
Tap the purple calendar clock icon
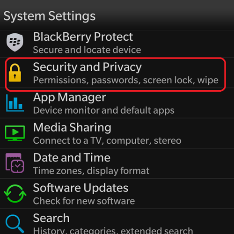pyautogui.click(x=15, y=163)
